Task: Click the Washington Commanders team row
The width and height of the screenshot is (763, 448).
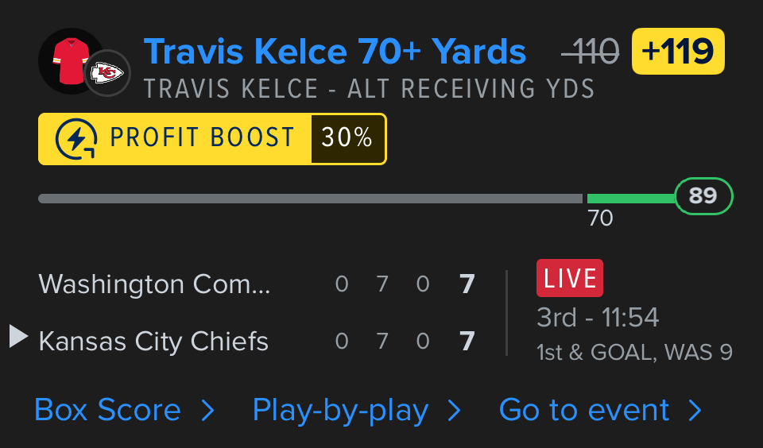Action: point(155,284)
